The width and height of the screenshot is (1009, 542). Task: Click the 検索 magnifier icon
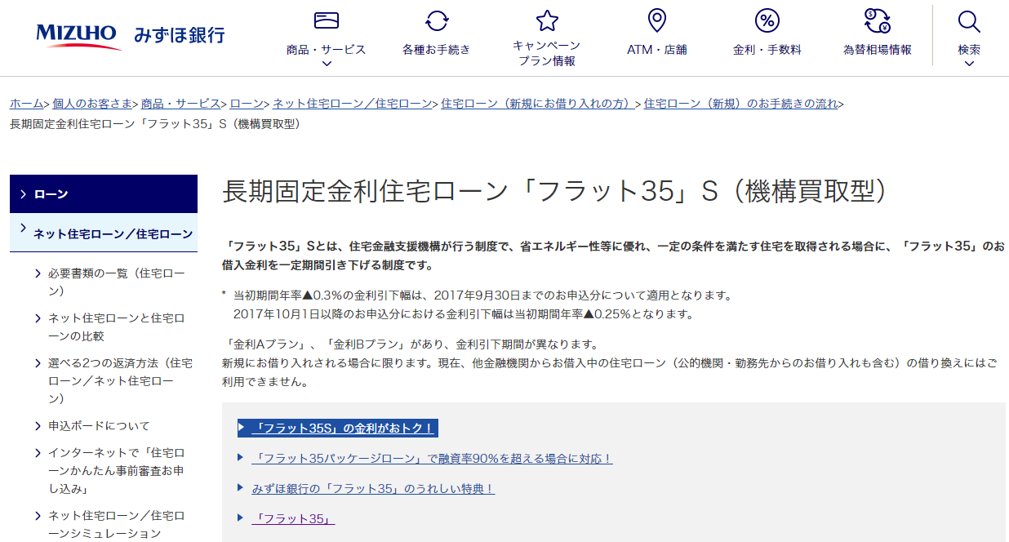click(x=969, y=21)
